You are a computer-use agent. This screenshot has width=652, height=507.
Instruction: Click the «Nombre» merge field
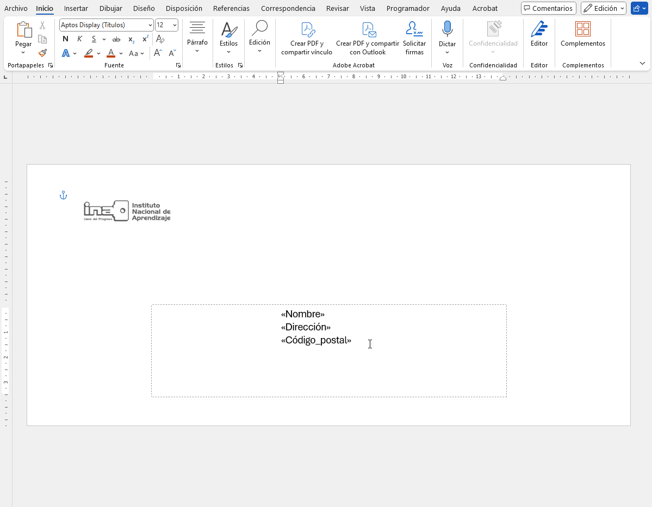tap(303, 314)
